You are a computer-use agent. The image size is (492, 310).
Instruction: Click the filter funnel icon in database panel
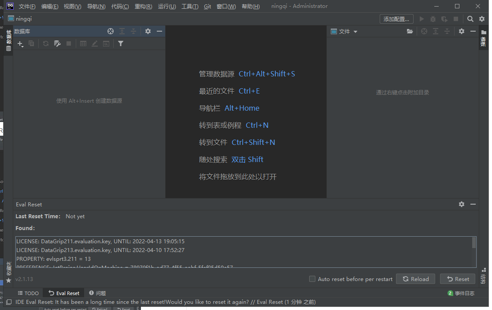pos(121,43)
